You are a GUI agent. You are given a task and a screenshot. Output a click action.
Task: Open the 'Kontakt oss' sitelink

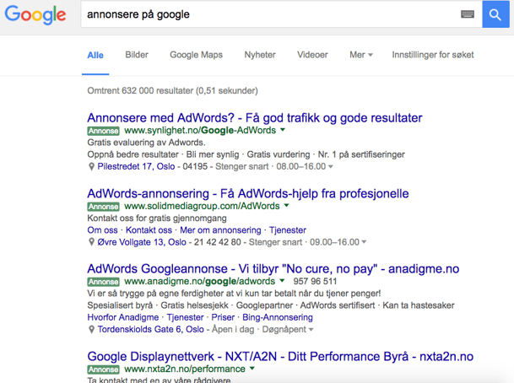(149, 230)
